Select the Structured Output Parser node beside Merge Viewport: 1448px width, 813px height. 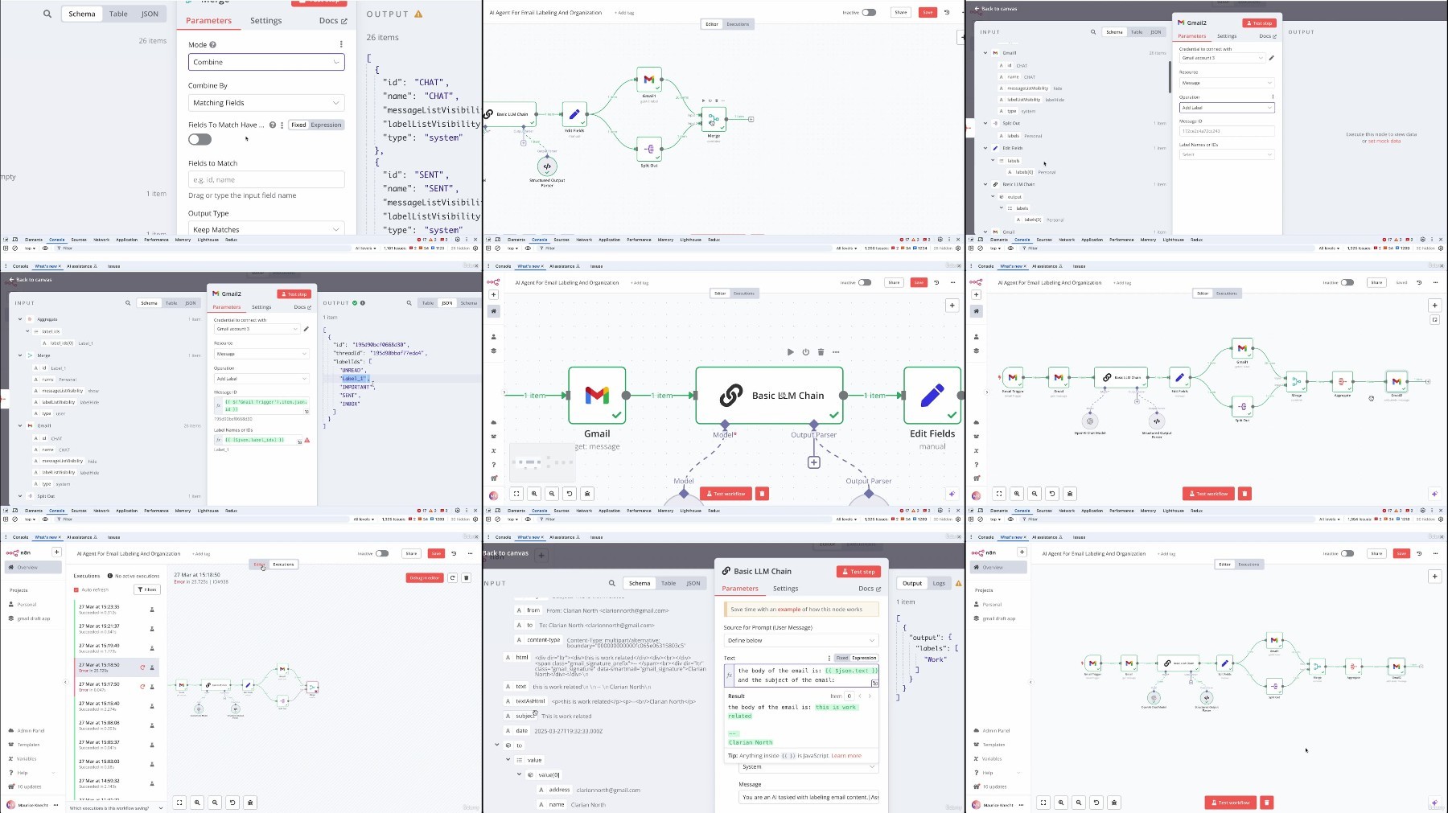pyautogui.click(x=547, y=166)
